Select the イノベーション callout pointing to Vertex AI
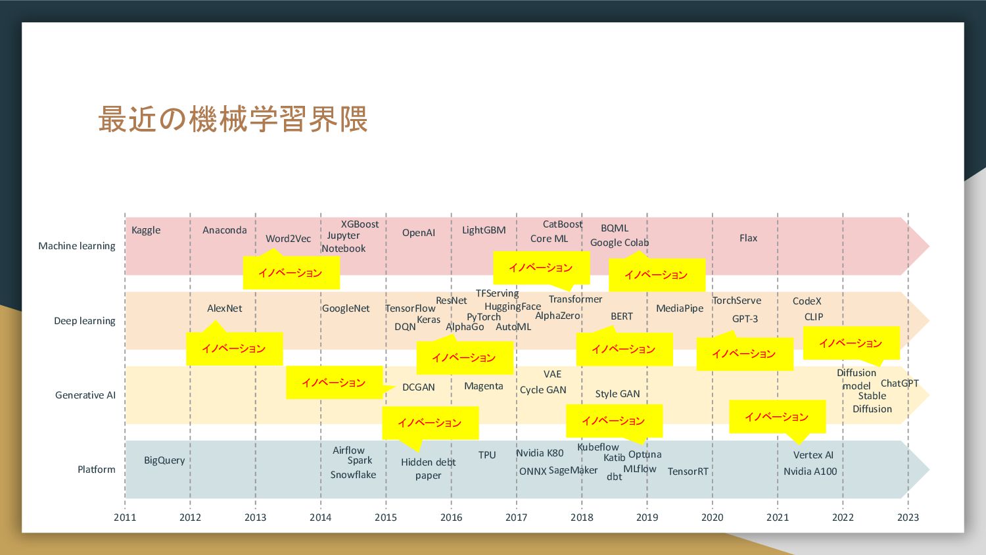The width and height of the screenshot is (986, 555). coord(777,417)
